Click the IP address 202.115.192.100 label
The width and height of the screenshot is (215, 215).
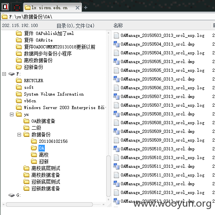(20, 25)
